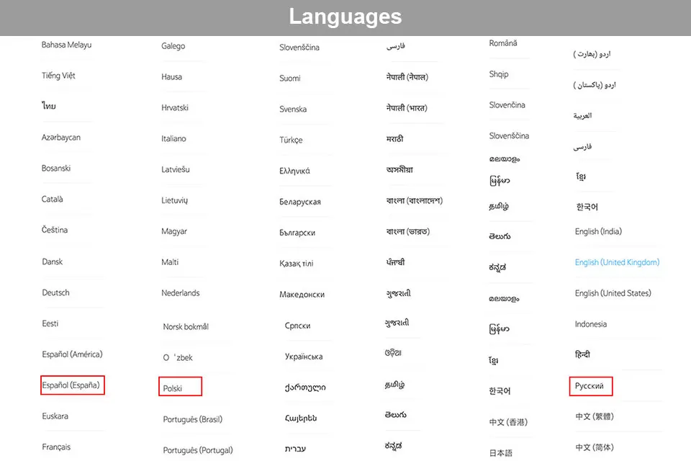This screenshot has width=691, height=461.
Task: Select Svenska language
Action: [293, 109]
